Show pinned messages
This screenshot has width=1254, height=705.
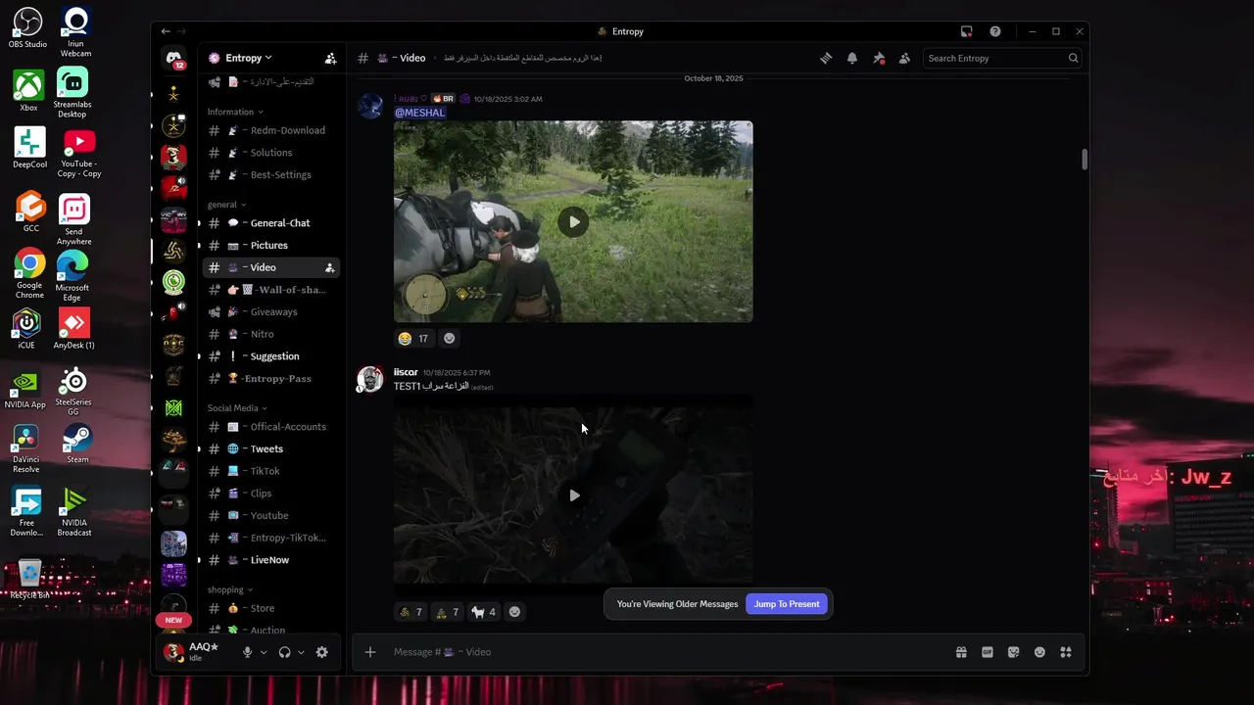click(879, 59)
